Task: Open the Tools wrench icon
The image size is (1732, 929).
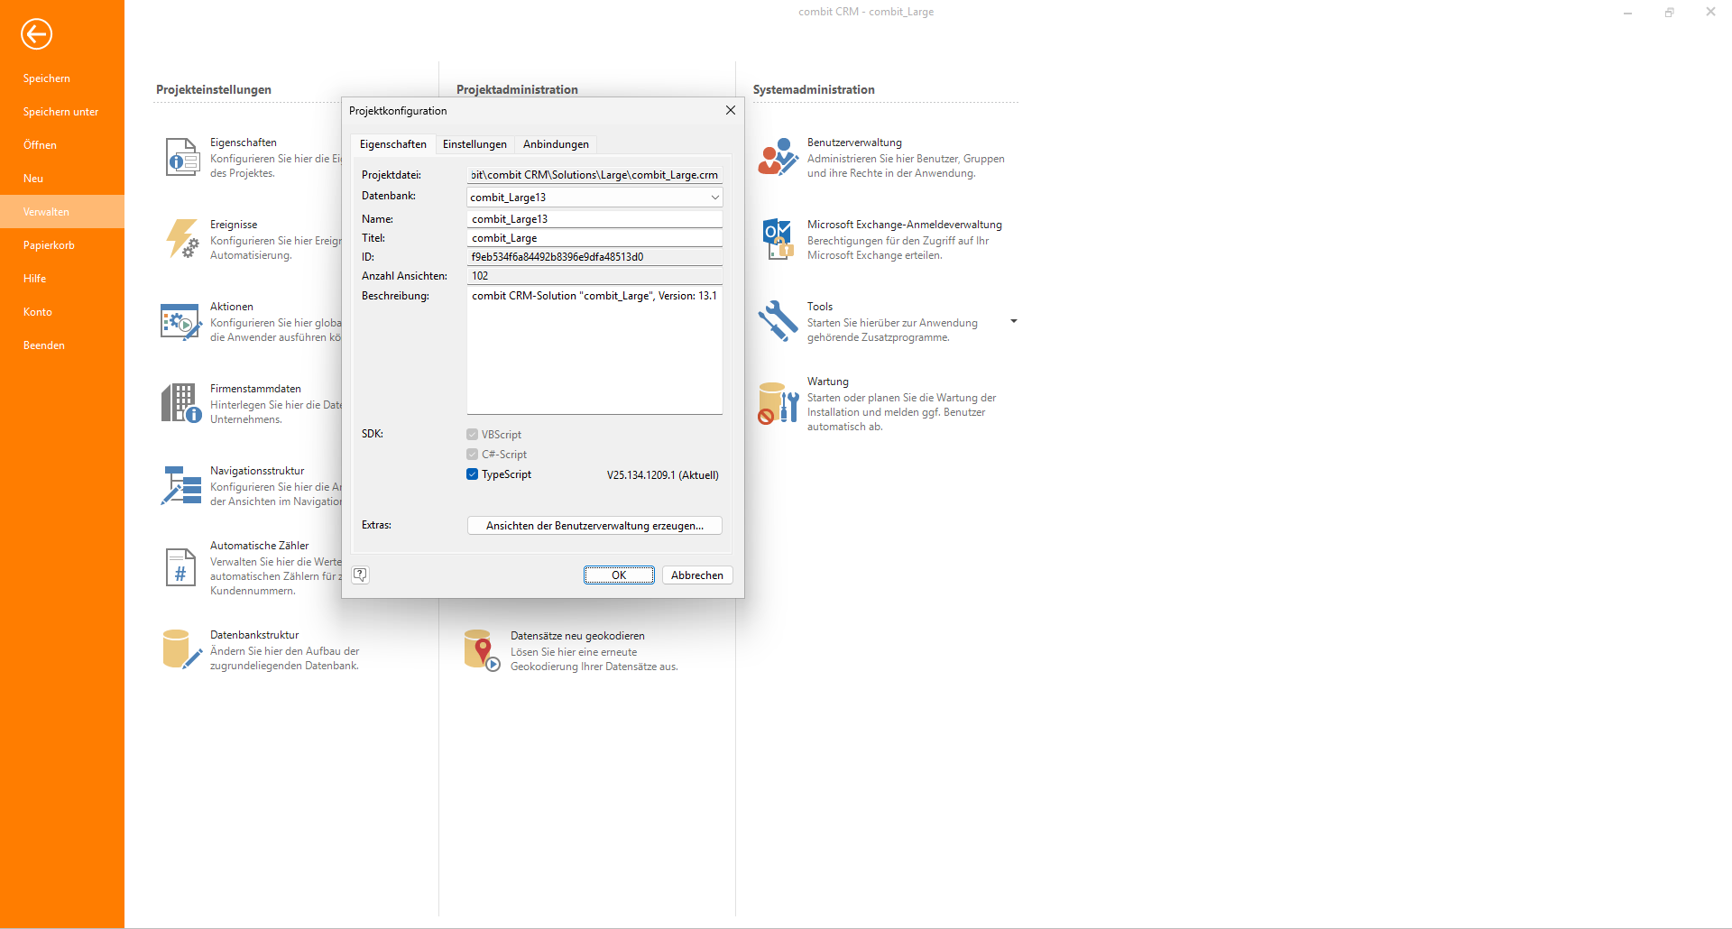Action: 777,321
